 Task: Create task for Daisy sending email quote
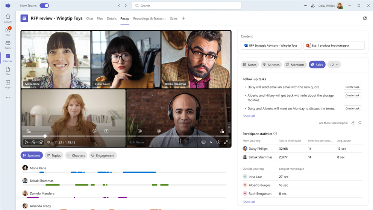click(x=352, y=87)
